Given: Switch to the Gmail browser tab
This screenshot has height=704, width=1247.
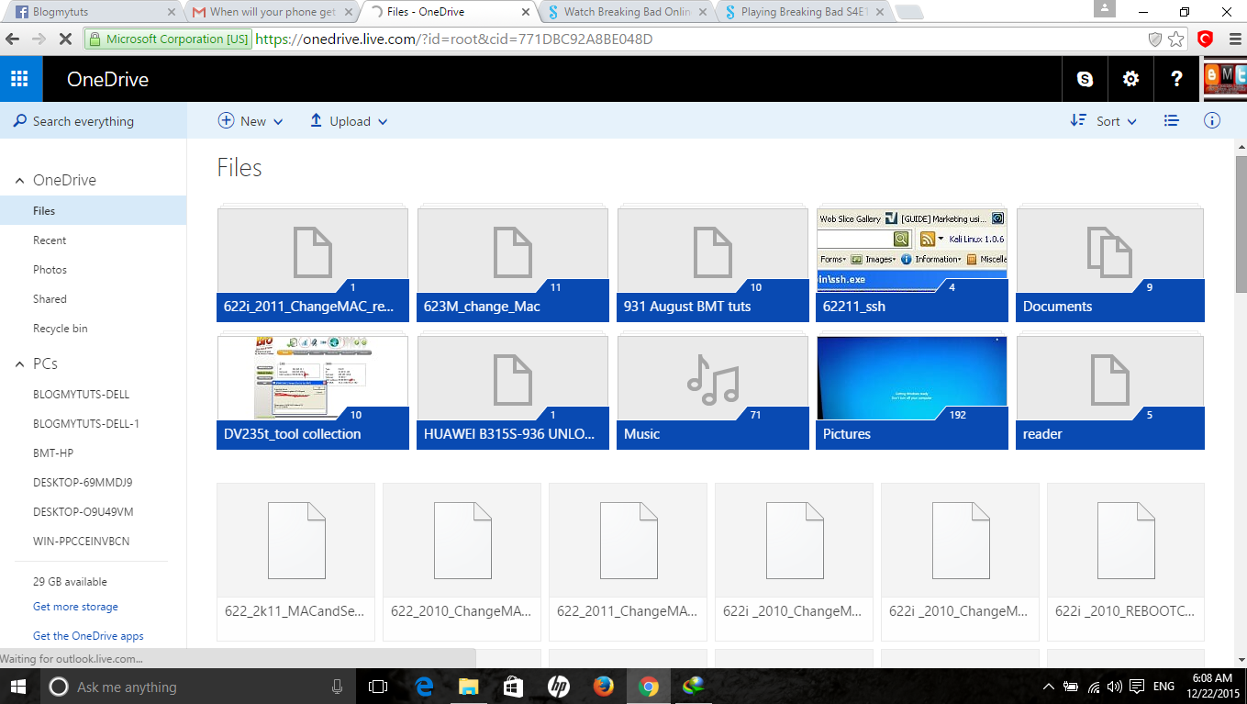Looking at the screenshot, I should click(273, 12).
